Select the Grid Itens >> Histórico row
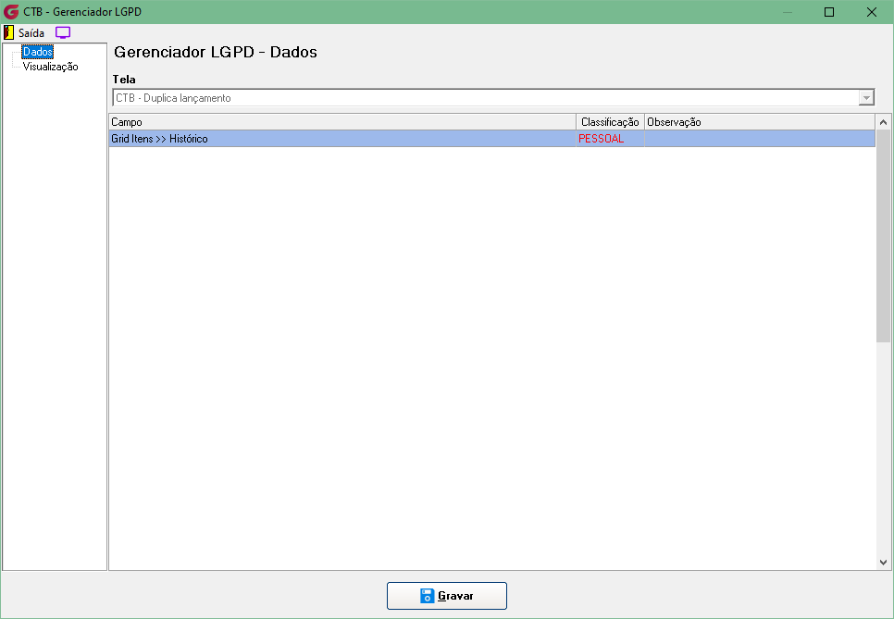894x619 pixels. 492,139
